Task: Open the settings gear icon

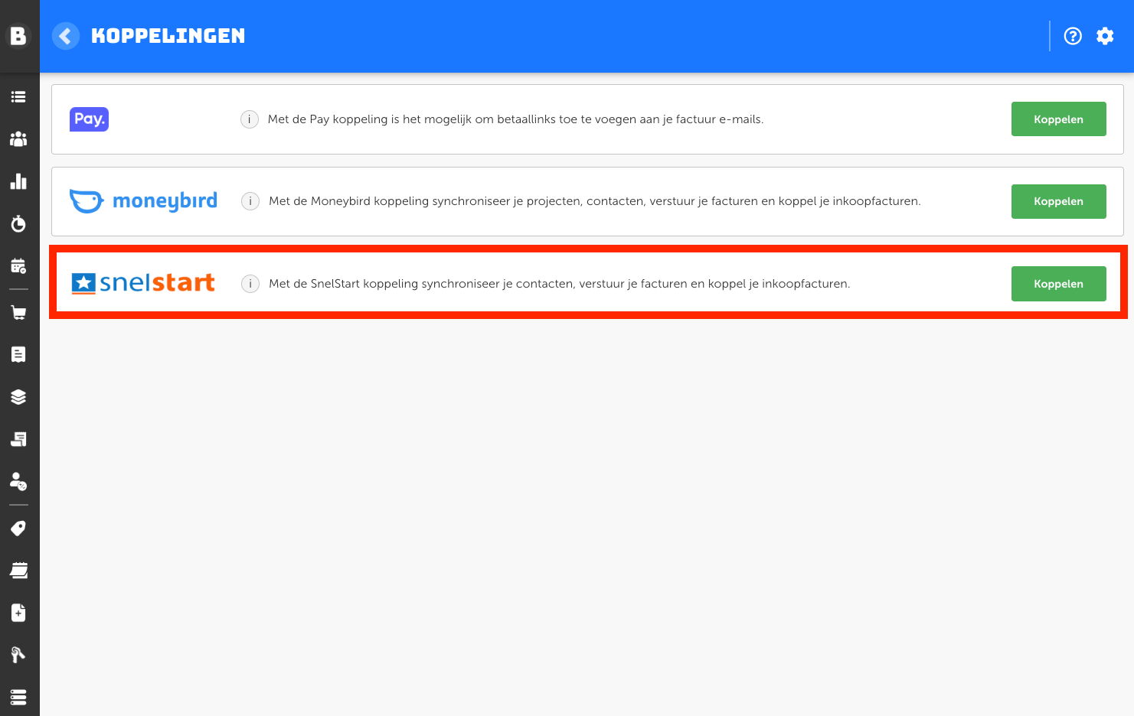Action: point(1105,36)
